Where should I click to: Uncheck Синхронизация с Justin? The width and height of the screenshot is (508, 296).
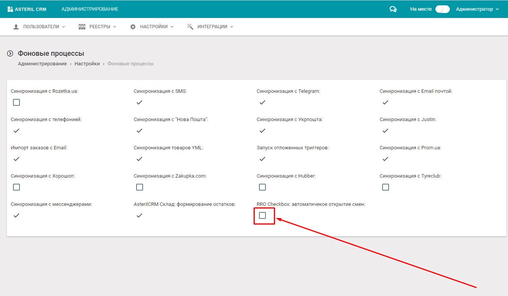point(386,131)
